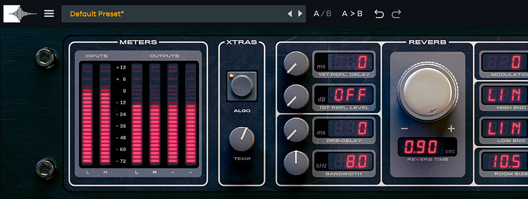Viewport: 528px width, 199px height.
Task: Decrease reverb time with minus sign
Action: point(404,129)
